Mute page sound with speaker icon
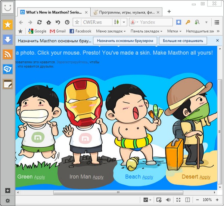Viewport: 224px width, 206px height. click(x=168, y=200)
